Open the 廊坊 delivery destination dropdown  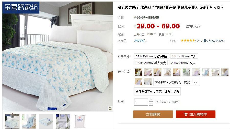coord(151,34)
